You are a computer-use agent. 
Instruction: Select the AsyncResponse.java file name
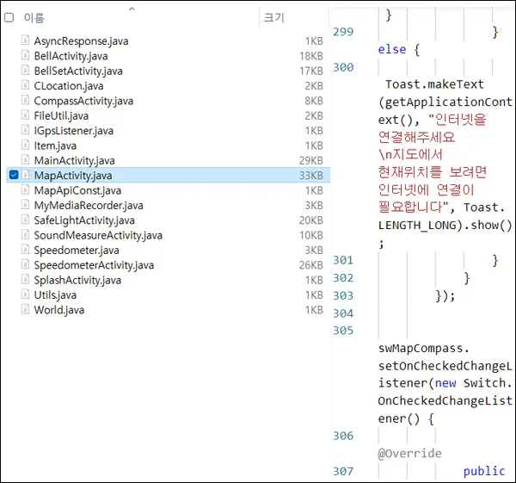pyautogui.click(x=82, y=41)
